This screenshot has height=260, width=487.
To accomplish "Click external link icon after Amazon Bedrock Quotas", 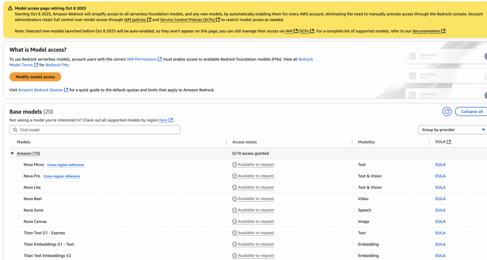I will (66, 90).
